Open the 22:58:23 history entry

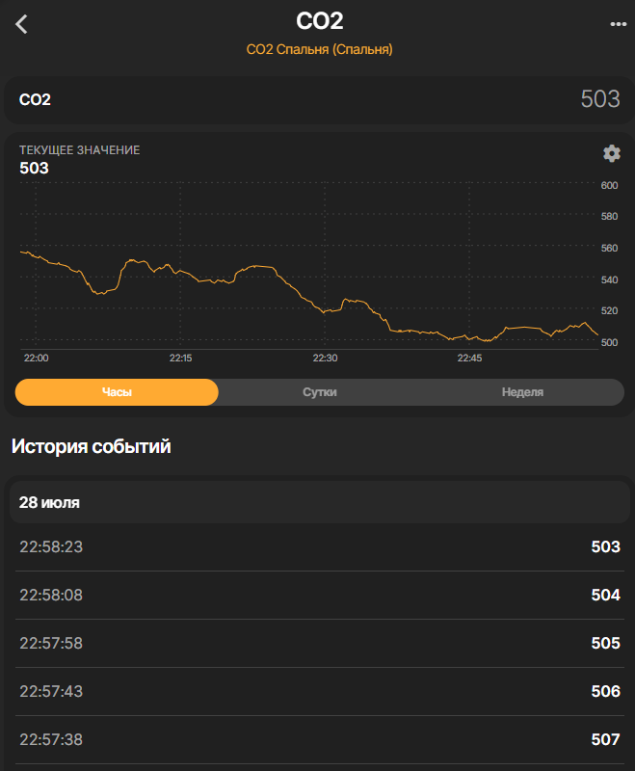point(317,547)
